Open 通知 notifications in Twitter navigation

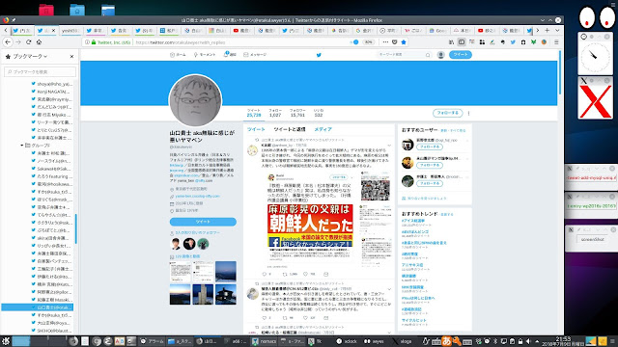(x=230, y=54)
